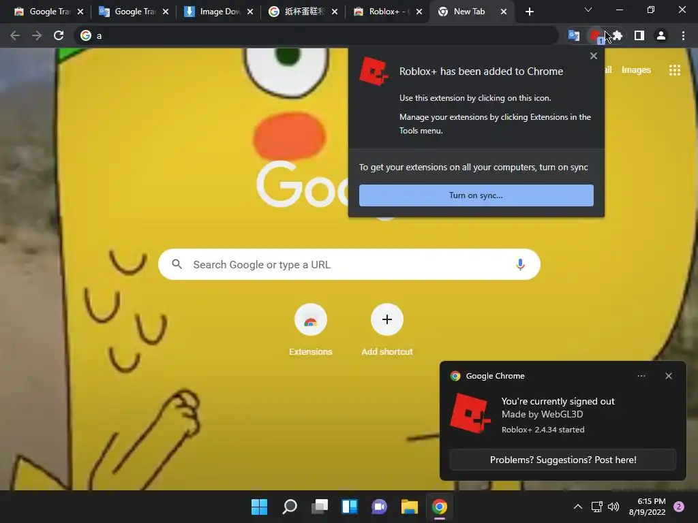The height and width of the screenshot is (523, 698).
Task: Open the volume control in tray
Action: (x=613, y=507)
